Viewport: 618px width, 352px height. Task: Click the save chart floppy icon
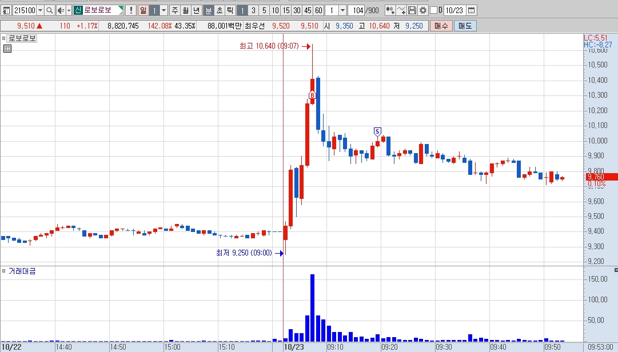pyautogui.click(x=412, y=10)
